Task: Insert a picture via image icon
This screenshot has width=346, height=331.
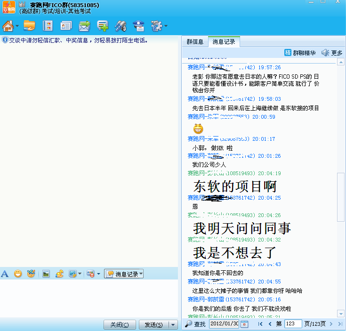Action: 46,274
